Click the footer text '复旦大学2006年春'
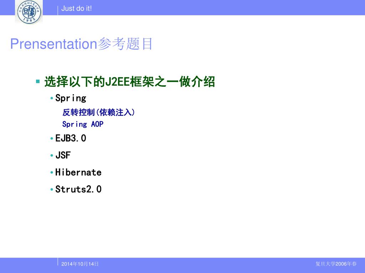The width and height of the screenshot is (365, 273). (336, 264)
